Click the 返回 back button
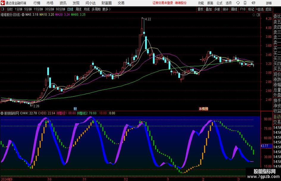The height and width of the screenshot is (181, 281). click(x=268, y=9)
